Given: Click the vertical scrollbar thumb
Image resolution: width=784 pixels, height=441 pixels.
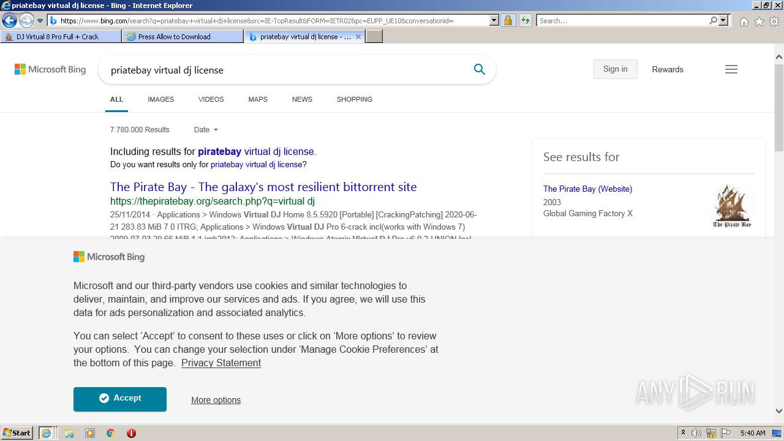Looking at the screenshot, I should click(x=779, y=107).
